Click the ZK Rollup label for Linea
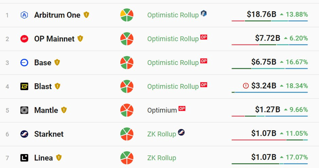319x168 pixels. 162,158
